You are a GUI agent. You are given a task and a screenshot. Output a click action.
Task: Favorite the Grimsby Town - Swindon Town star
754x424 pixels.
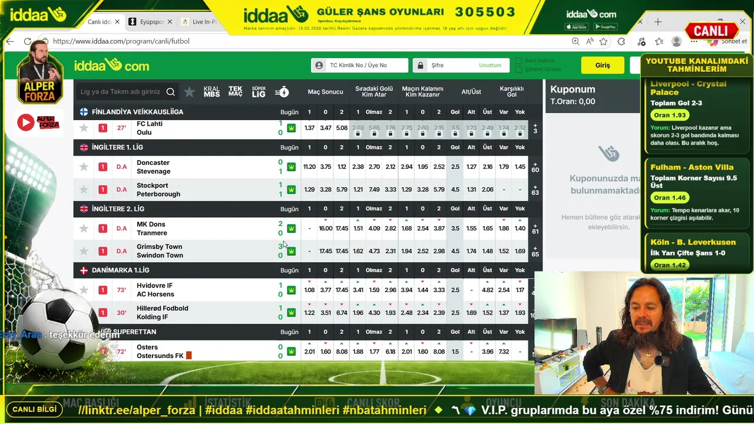[84, 251]
